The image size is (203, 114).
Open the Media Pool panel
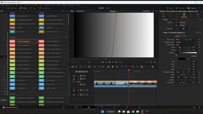[12, 8]
